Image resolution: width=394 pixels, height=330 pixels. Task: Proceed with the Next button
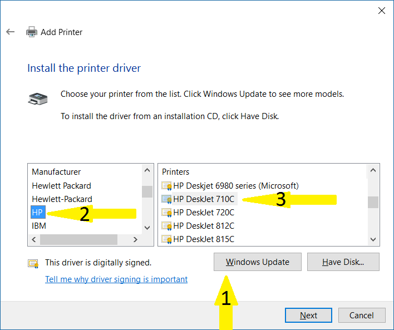pos(308,316)
